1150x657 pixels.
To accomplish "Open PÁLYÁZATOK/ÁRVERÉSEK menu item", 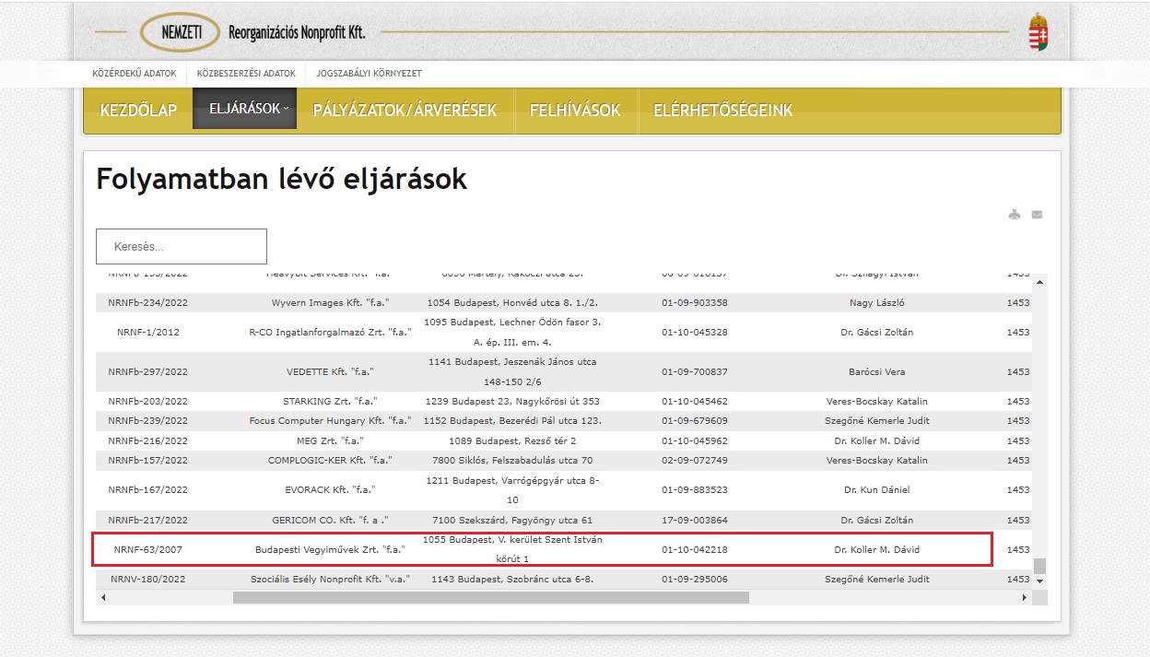I will (405, 111).
